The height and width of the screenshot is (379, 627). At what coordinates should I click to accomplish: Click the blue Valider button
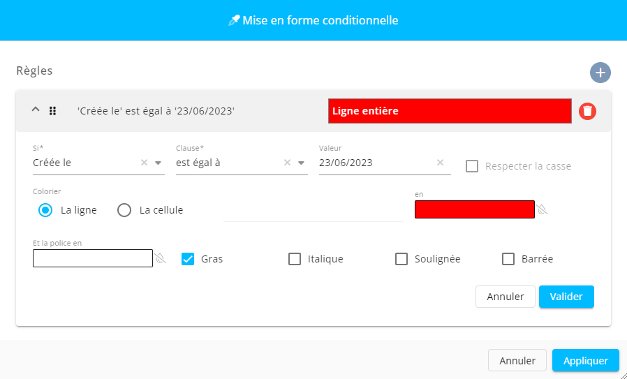point(566,297)
